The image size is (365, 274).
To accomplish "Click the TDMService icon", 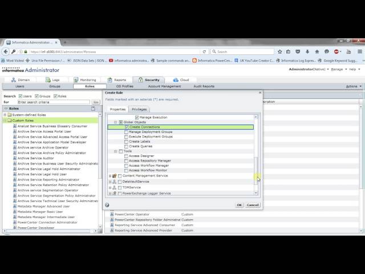I will pos(114,187).
